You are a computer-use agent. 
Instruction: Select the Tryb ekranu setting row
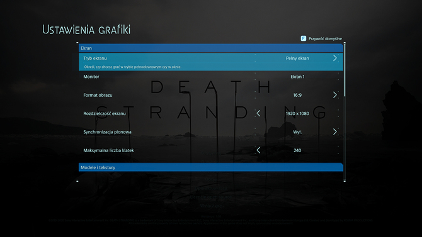click(211, 62)
